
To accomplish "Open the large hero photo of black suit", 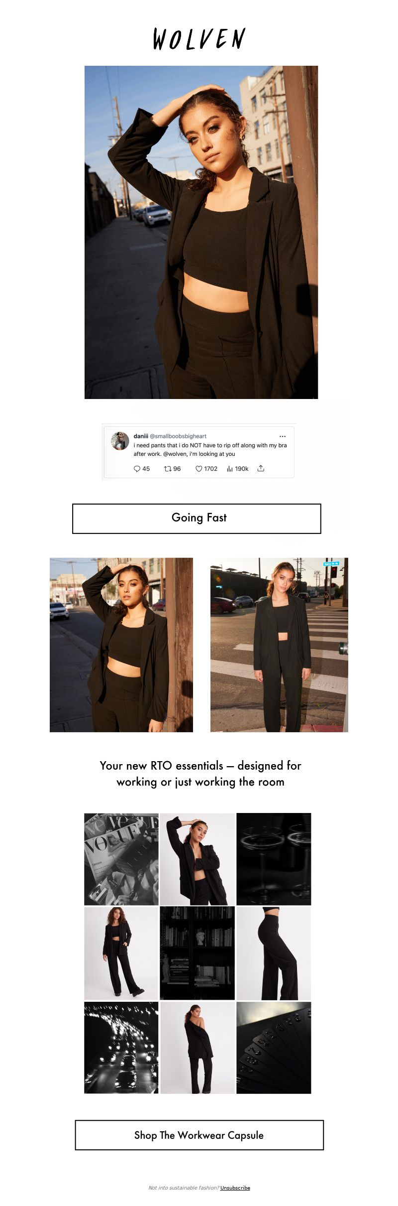I will [x=201, y=232].
